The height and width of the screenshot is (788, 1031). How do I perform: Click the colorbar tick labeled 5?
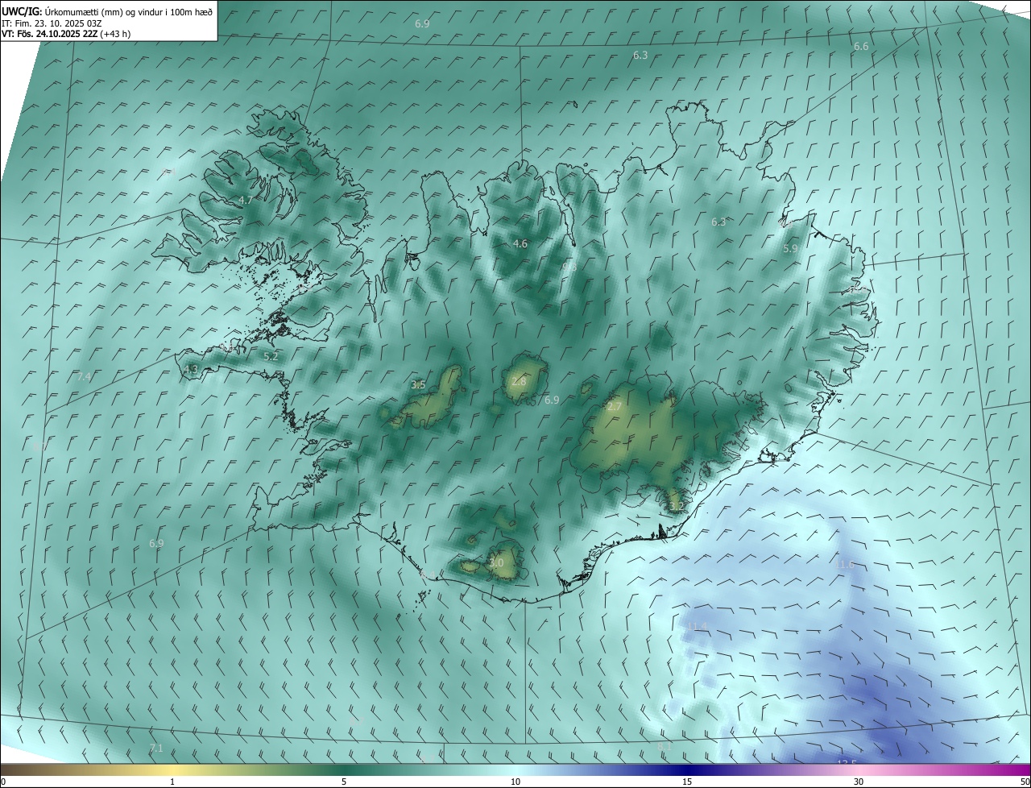(344, 782)
